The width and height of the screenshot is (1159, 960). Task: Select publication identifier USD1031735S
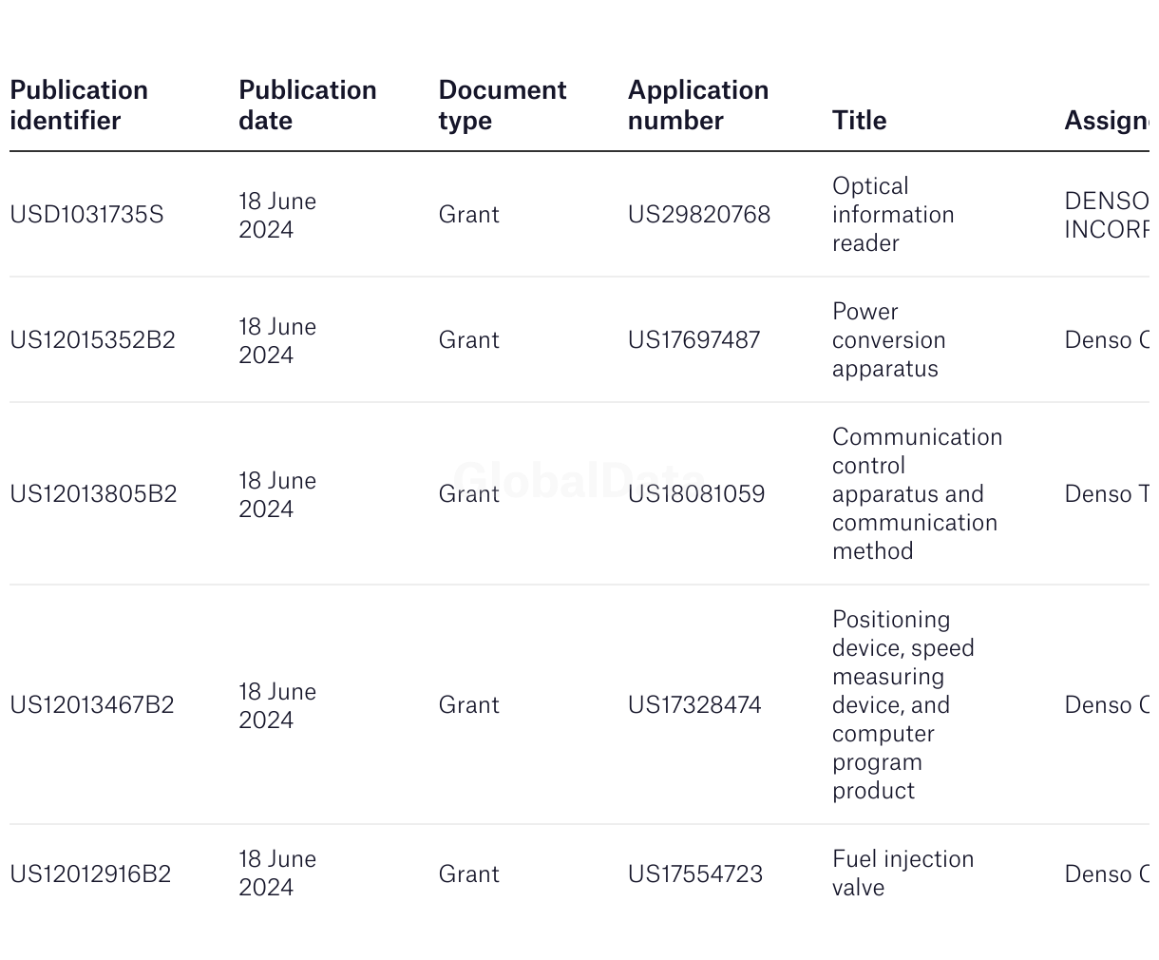pos(86,215)
